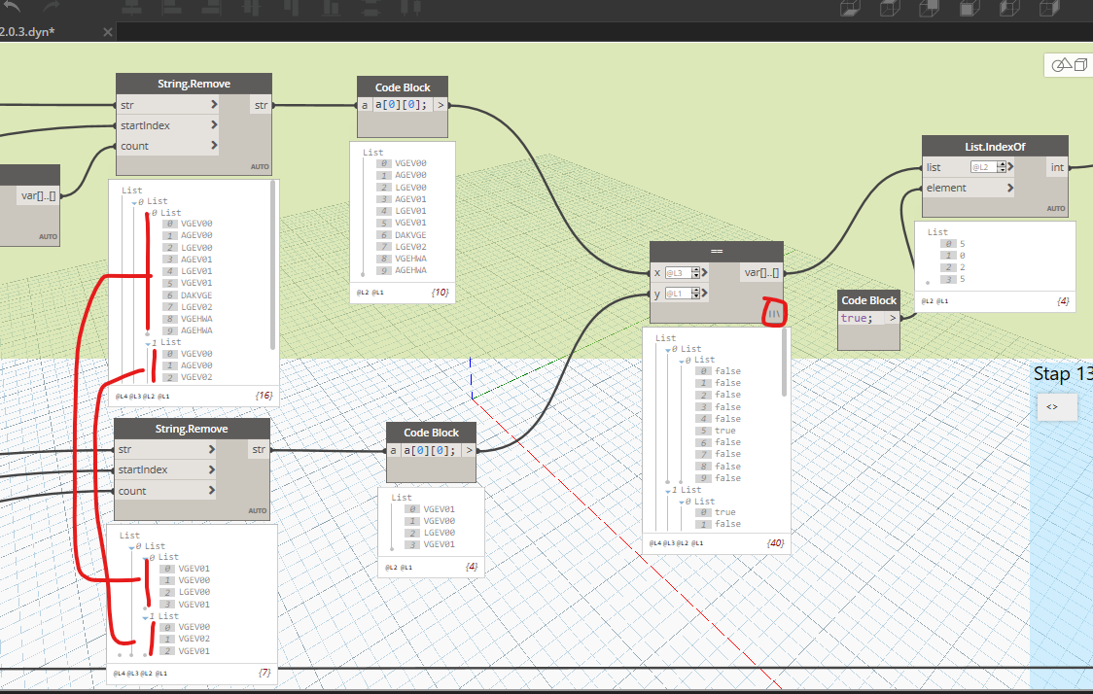The width and height of the screenshot is (1093, 694).
Task: Open the element port chevron on List.IndexOf
Action: (x=1010, y=188)
